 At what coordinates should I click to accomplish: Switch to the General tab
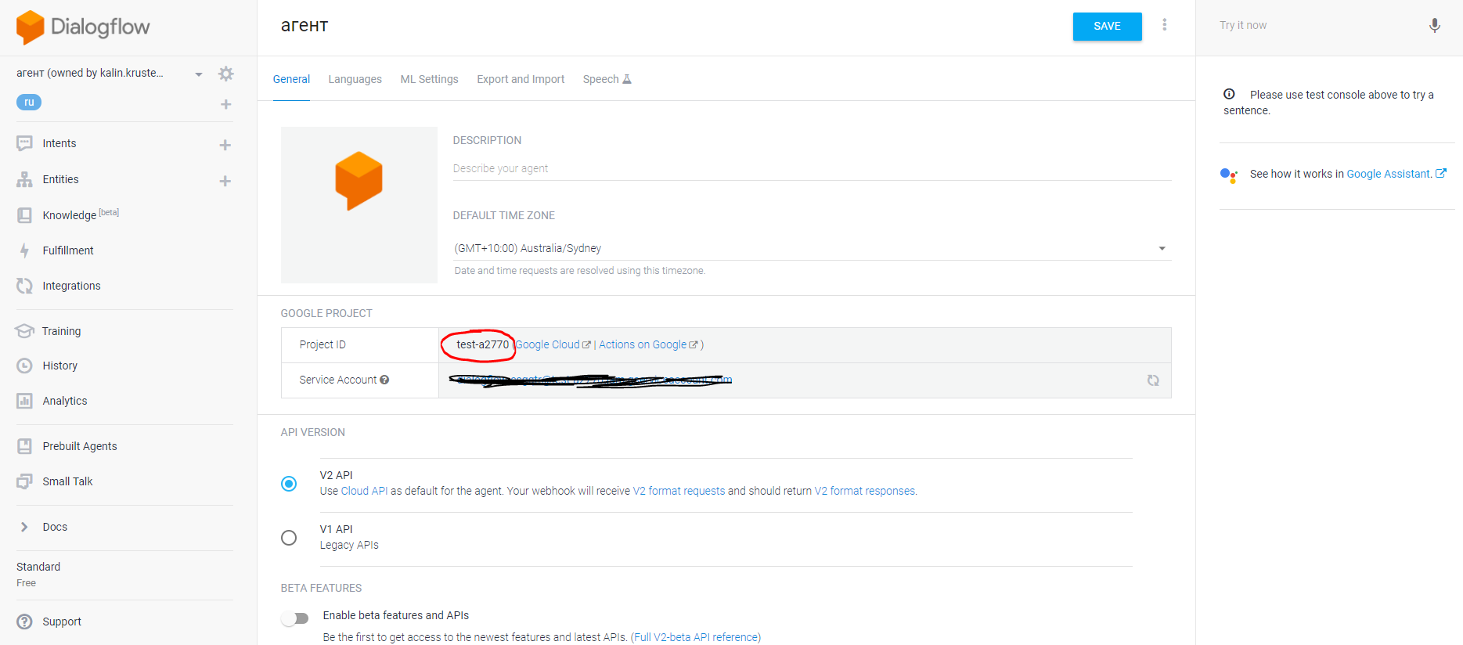pos(291,79)
